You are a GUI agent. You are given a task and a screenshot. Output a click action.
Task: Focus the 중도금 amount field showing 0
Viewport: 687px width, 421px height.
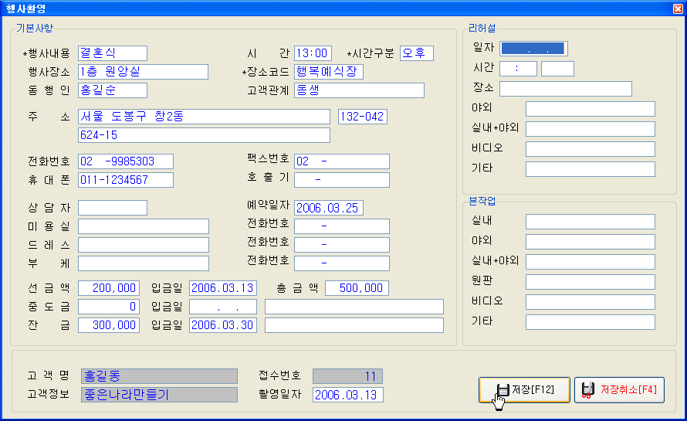(x=109, y=307)
